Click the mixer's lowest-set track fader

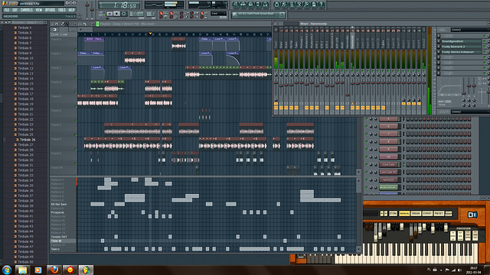[x=347, y=95]
